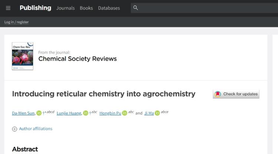Open Da-Wen Sun's ORCID icon
Viewport: 278px width, 154px height.
(x=39, y=113)
